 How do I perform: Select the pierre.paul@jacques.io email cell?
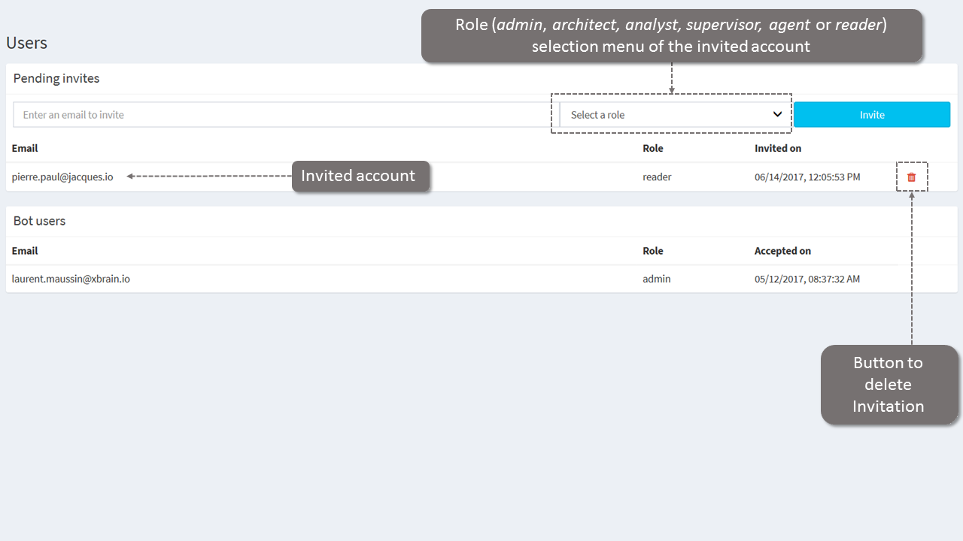pyautogui.click(x=62, y=177)
